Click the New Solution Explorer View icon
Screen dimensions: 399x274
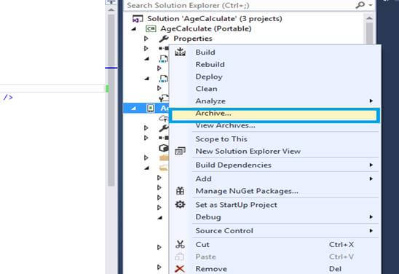[180, 152]
